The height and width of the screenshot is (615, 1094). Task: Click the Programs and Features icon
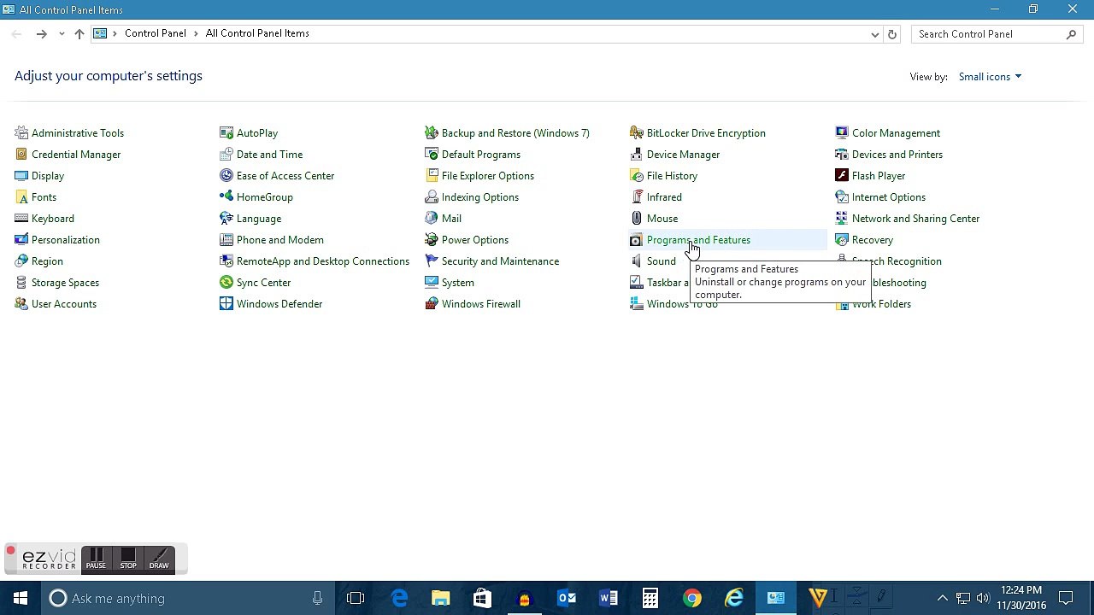[x=637, y=240]
